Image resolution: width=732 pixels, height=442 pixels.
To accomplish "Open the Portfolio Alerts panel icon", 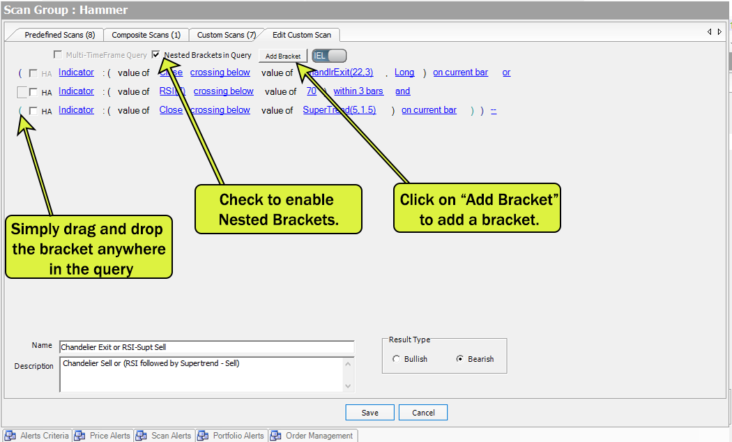I will click(x=203, y=436).
